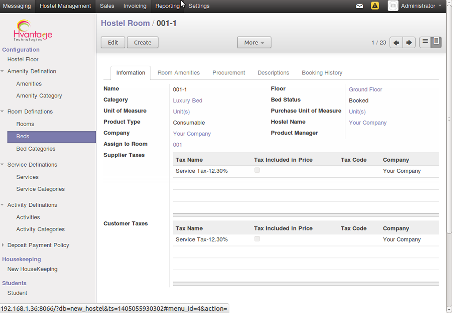This screenshot has height=313, width=452.
Task: Click the yellow warning alert icon
Action: pyautogui.click(x=375, y=6)
